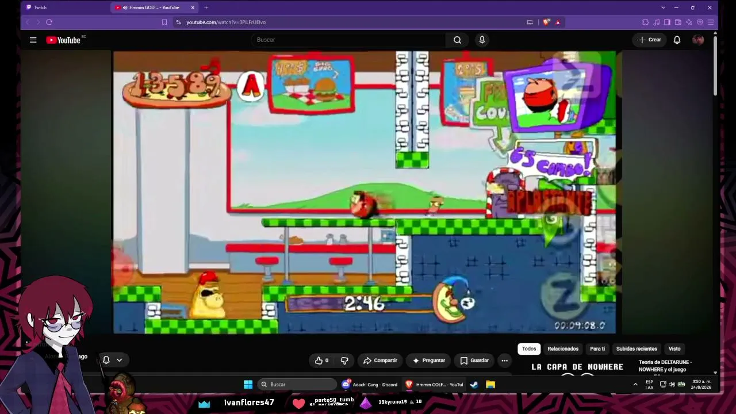Select the Hmmm GOLF YouTube browser tab
This screenshot has width=736, height=414.
click(x=154, y=7)
